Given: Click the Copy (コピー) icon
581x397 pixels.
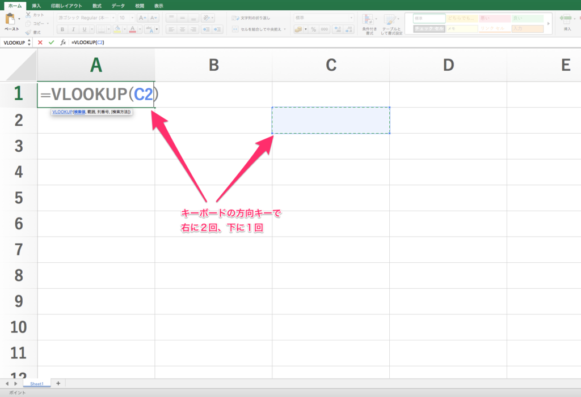Looking at the screenshot, I should pyautogui.click(x=28, y=23).
